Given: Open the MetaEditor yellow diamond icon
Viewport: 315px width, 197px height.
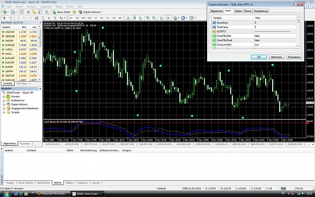Looking at the screenshot, I should [x=74, y=12].
